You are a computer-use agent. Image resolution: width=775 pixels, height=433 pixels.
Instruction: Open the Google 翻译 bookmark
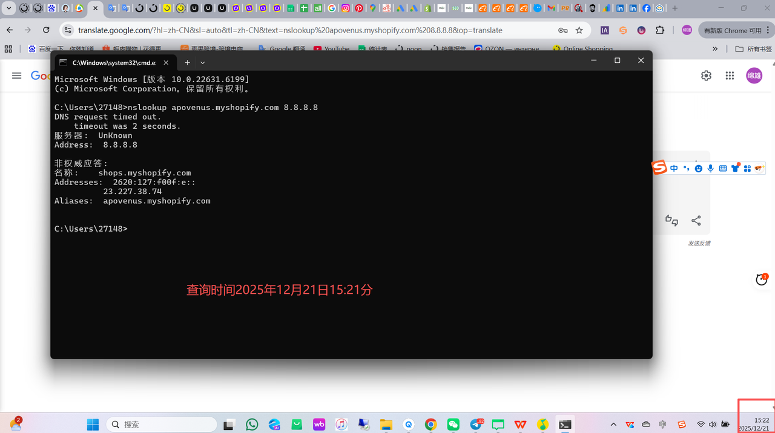(x=282, y=49)
